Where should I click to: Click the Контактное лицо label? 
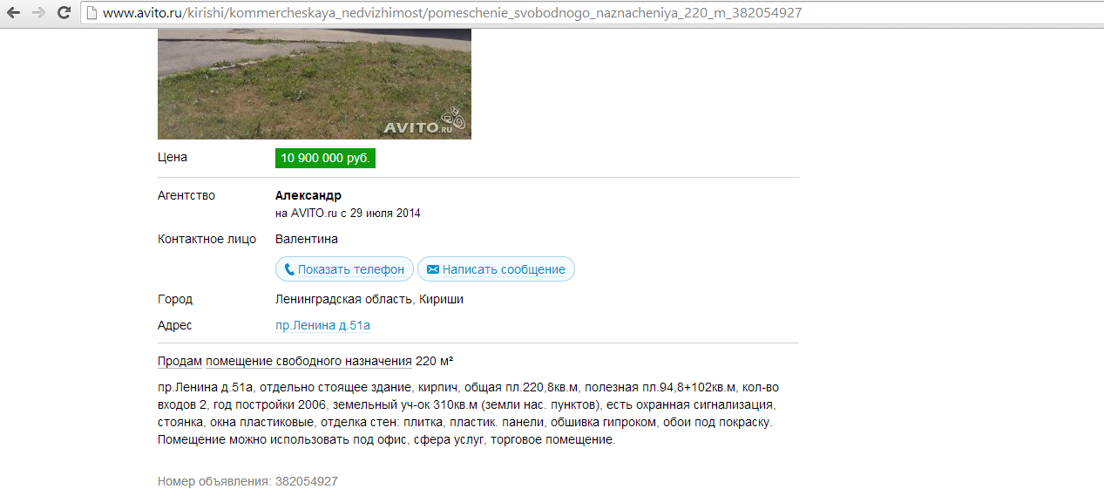[x=207, y=239]
